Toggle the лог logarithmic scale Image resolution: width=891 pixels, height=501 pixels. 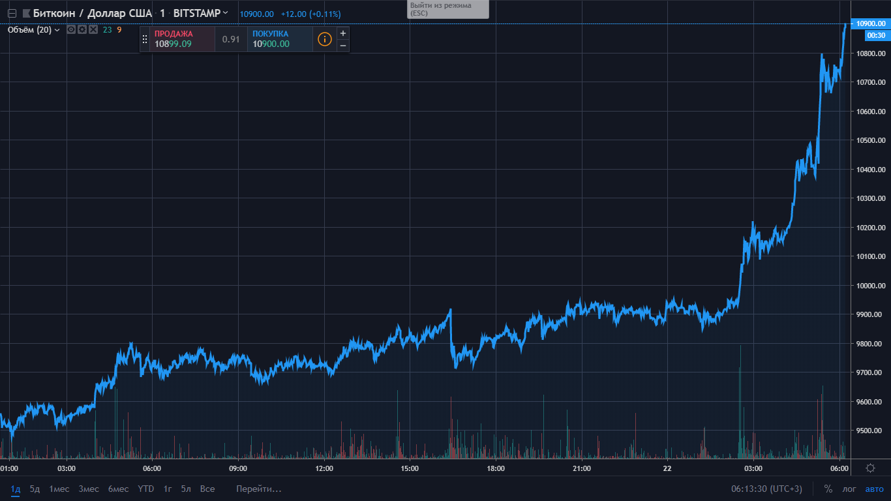tap(849, 489)
